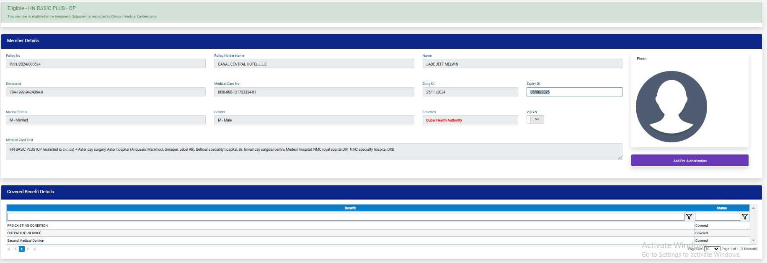The width and height of the screenshot is (767, 263).
Task: Toggle the Vip YN switch
Action: pyautogui.click(x=535, y=119)
